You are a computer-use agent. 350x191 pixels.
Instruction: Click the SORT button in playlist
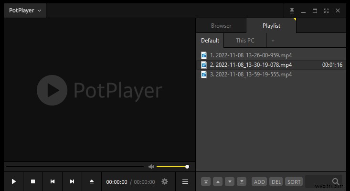tap(294, 181)
